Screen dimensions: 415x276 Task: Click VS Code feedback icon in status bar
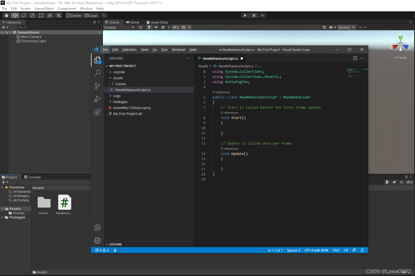click(354, 250)
